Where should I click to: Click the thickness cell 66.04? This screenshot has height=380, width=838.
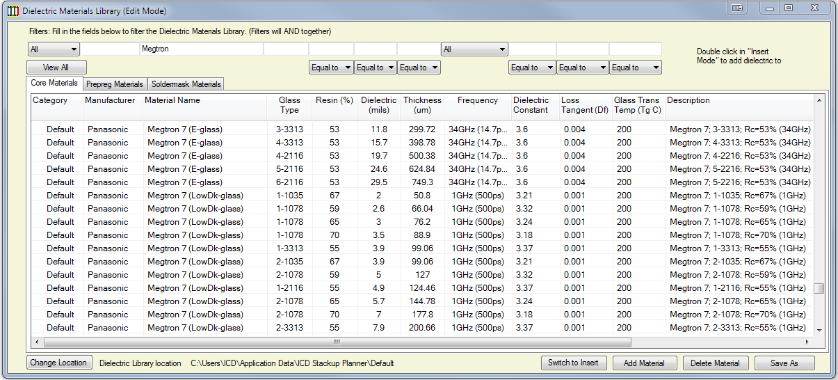coord(422,208)
